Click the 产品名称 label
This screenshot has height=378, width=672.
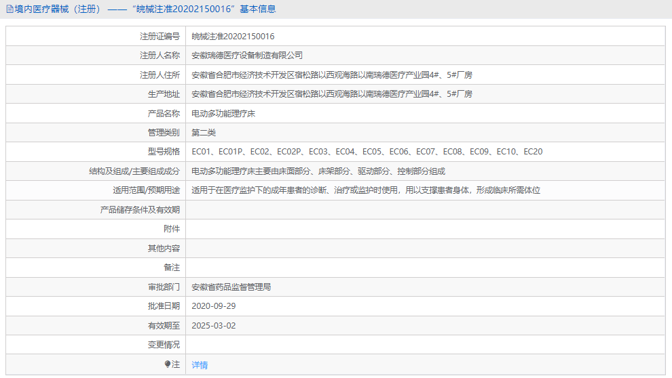point(164,113)
